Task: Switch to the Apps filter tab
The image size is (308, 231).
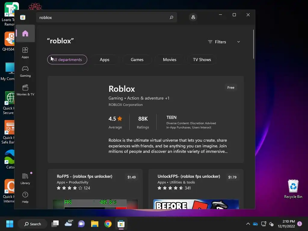Action: point(104,60)
